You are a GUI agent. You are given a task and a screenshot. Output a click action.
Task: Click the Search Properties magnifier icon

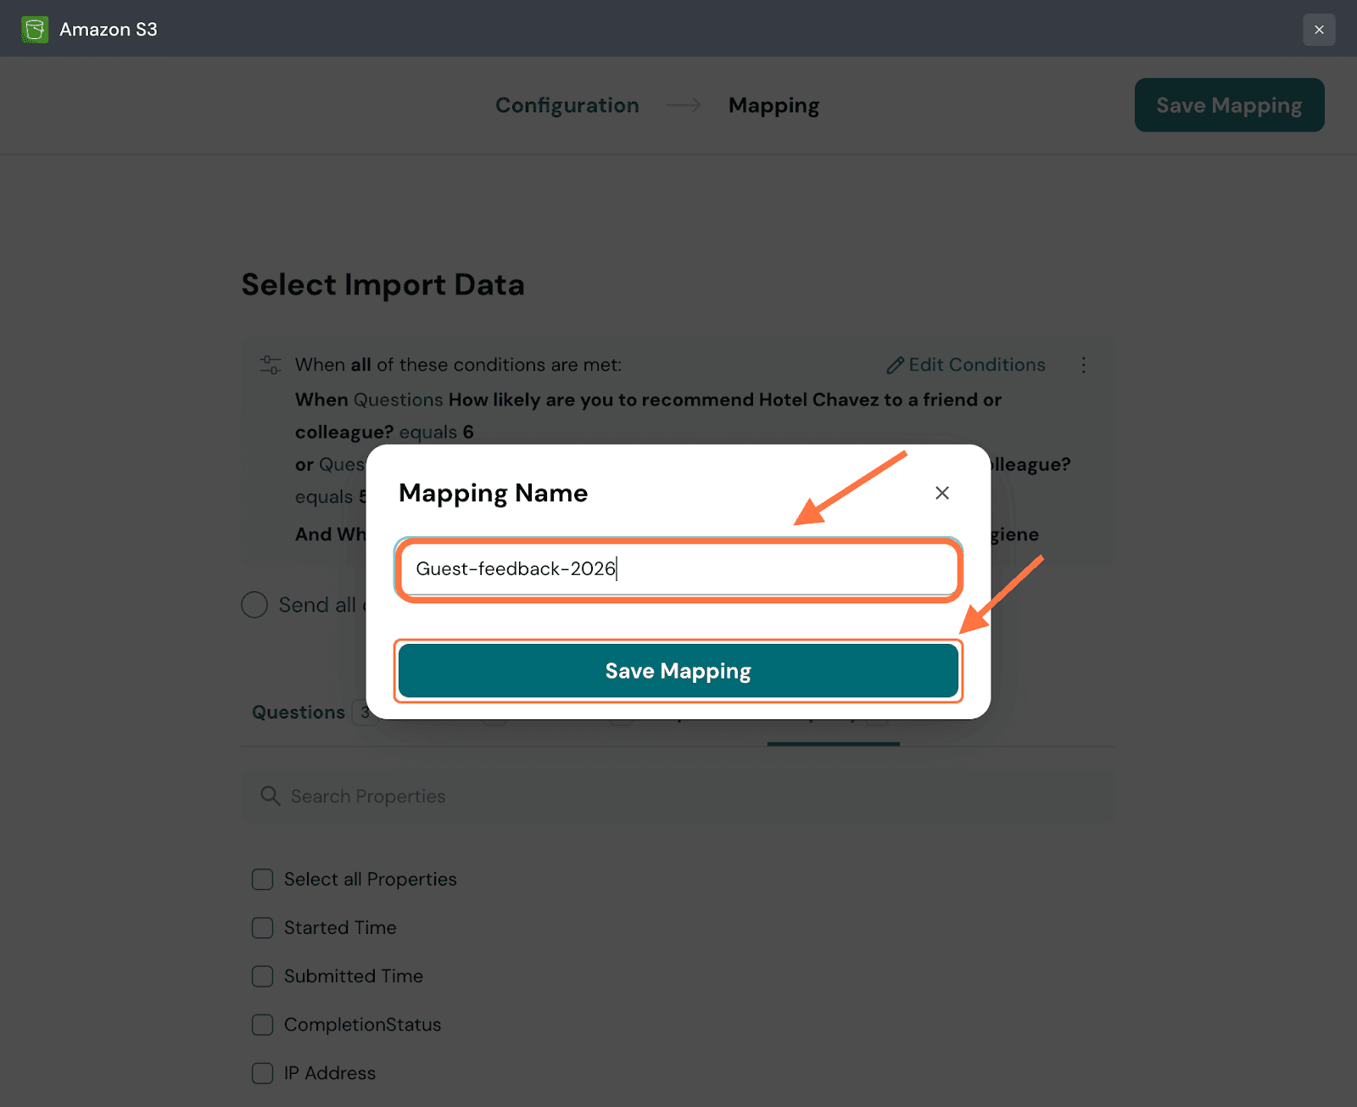click(x=270, y=796)
